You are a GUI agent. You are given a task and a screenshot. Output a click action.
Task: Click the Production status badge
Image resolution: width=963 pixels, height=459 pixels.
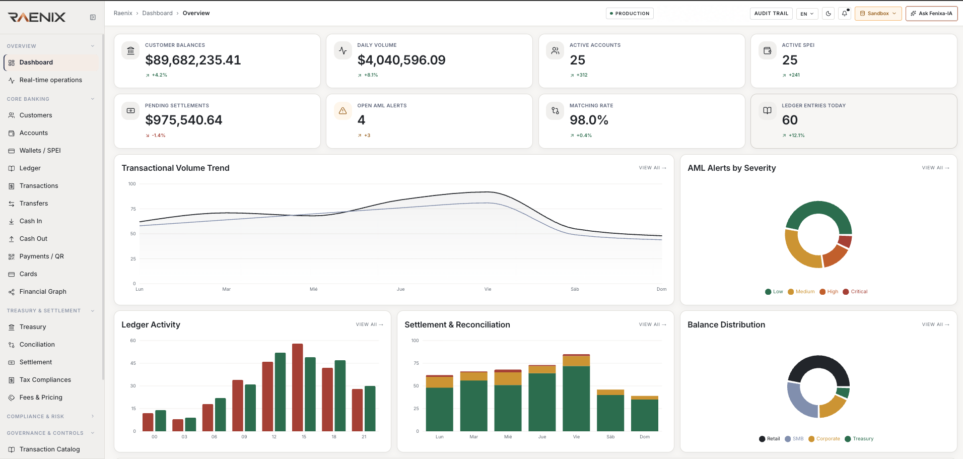[630, 14]
